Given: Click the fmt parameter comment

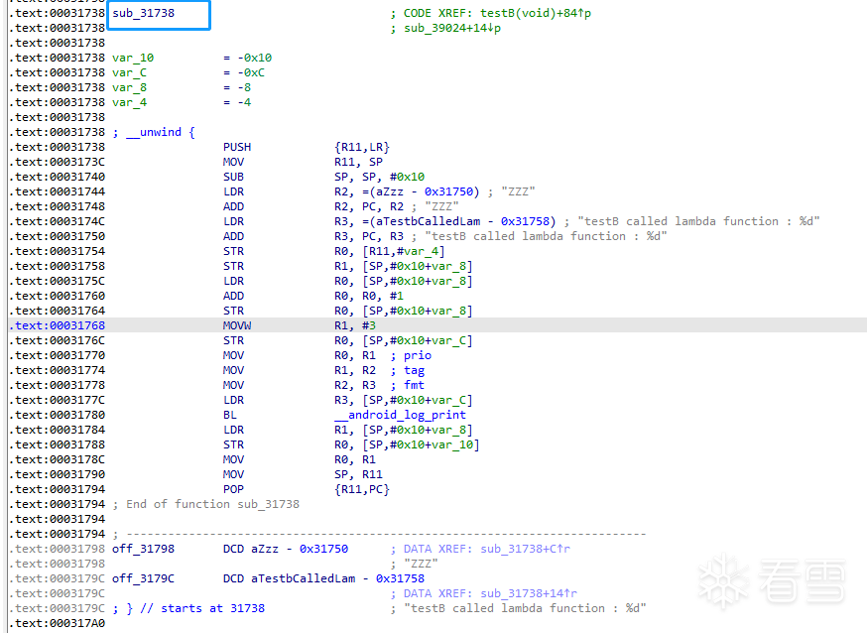Looking at the screenshot, I should (414, 386).
